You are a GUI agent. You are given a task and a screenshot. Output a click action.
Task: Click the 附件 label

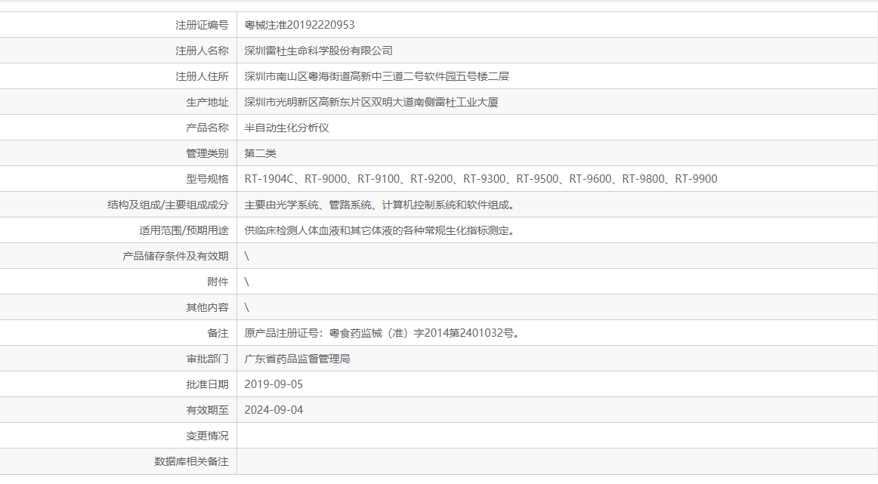tap(218, 282)
